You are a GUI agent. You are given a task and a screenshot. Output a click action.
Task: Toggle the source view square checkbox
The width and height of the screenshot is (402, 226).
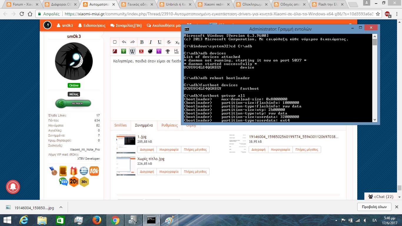[x=115, y=42]
